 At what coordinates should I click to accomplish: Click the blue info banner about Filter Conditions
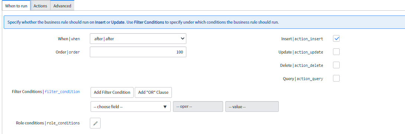pos(204,22)
